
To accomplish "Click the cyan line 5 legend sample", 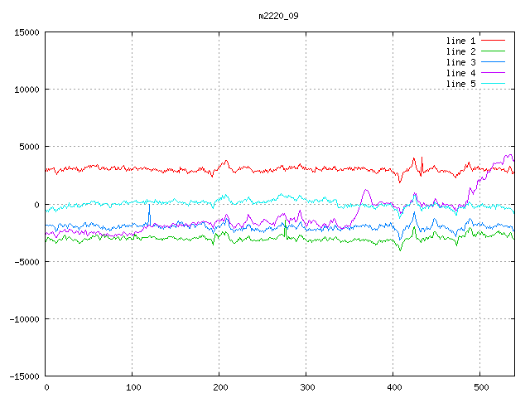I will [493, 84].
